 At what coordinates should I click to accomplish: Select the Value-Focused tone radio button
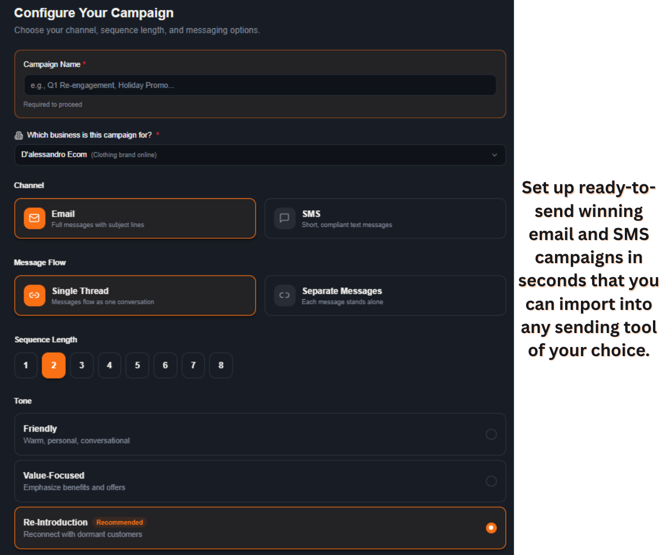click(x=491, y=481)
